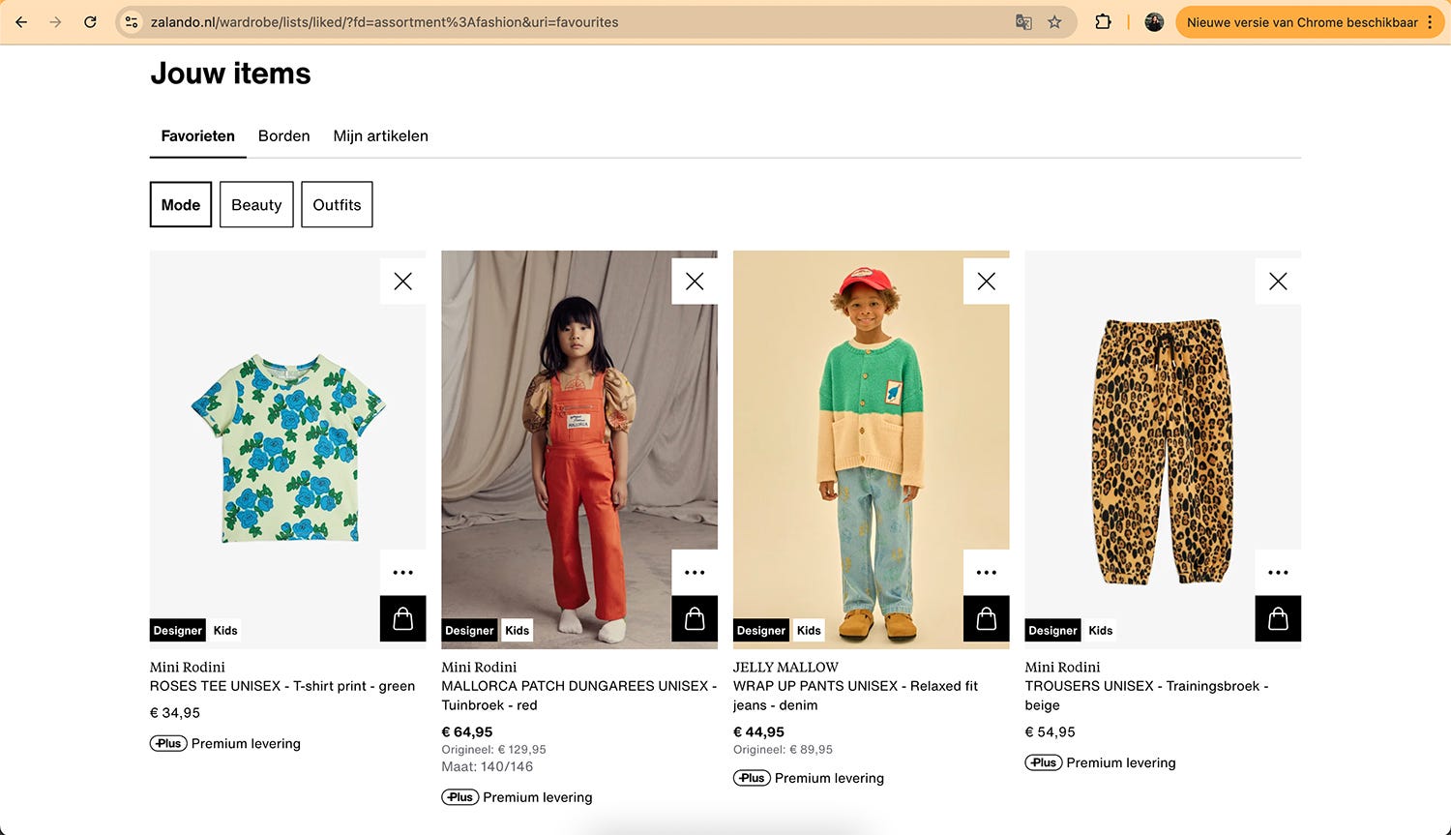This screenshot has width=1451, height=835.
Task: Switch to the Favorieten tab
Action: (197, 136)
